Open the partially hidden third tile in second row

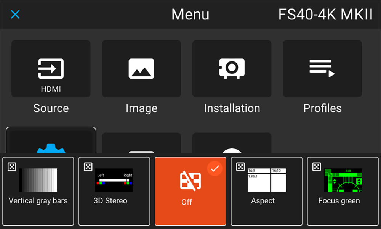coord(232,143)
